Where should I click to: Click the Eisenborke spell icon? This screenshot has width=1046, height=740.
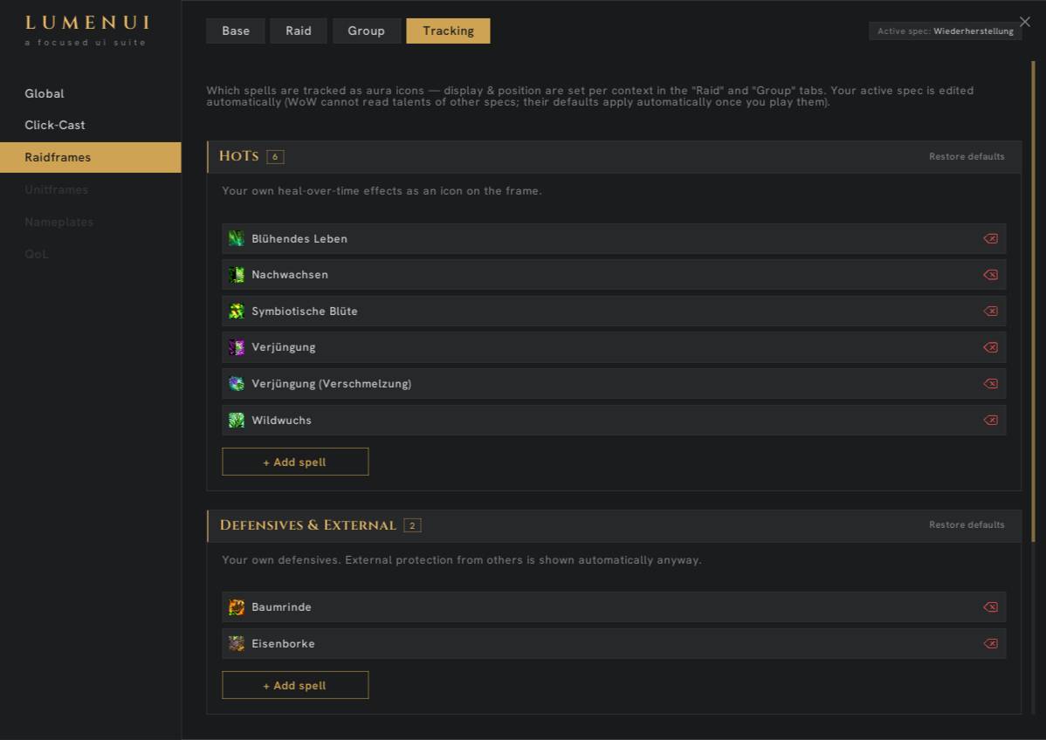[x=236, y=643]
